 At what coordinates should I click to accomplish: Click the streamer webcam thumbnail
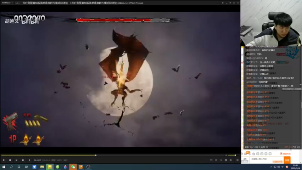[x=271, y=23]
